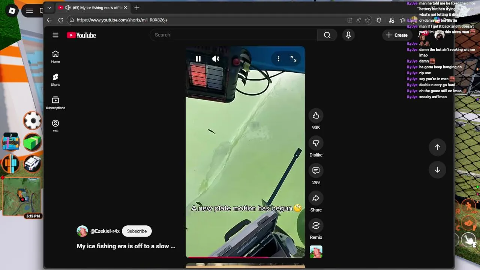Open the Short's sound avatar thumbnail
The height and width of the screenshot is (270, 480).
point(316,252)
